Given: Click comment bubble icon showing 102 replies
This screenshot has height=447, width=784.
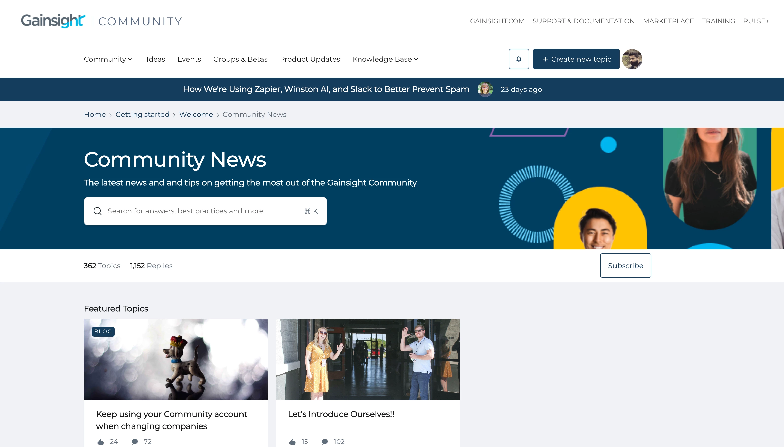Looking at the screenshot, I should 324,441.
